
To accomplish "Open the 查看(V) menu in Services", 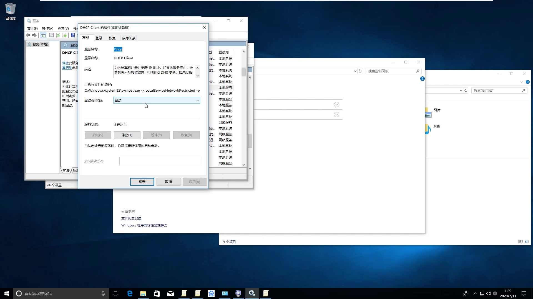I will [x=63, y=29].
